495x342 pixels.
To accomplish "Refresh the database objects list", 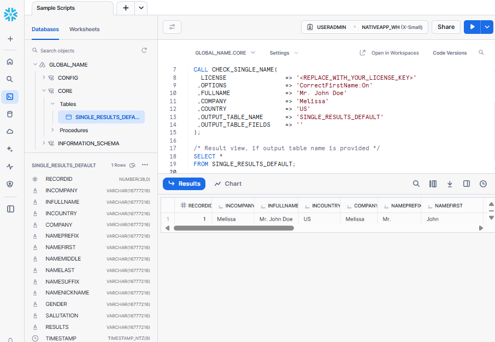I will pos(144,50).
